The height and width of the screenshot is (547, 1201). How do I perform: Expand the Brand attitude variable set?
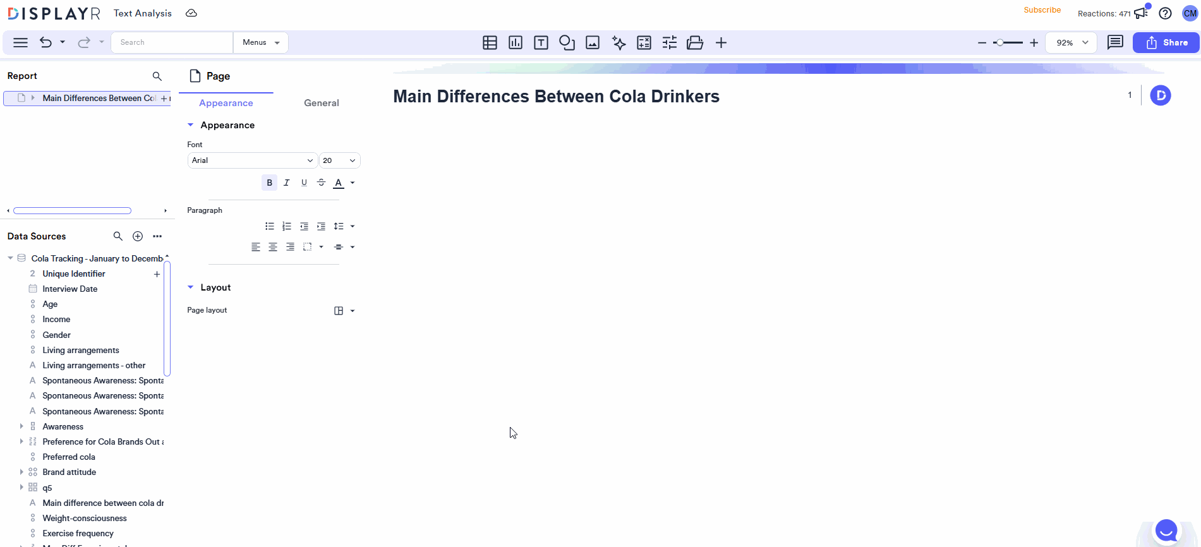click(x=21, y=472)
